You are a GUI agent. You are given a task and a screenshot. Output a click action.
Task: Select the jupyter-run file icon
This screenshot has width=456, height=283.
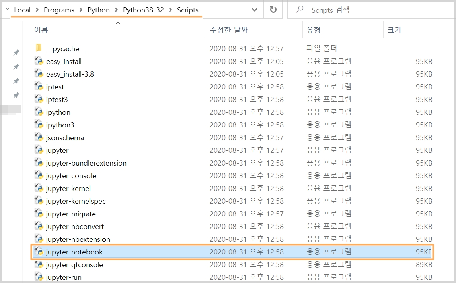[x=39, y=277]
